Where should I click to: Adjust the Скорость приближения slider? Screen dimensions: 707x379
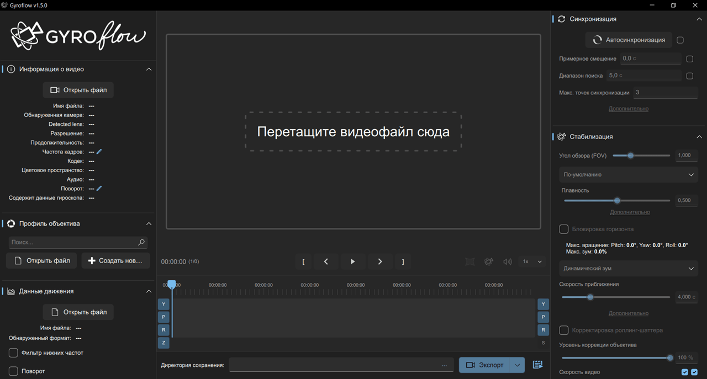[617, 297]
